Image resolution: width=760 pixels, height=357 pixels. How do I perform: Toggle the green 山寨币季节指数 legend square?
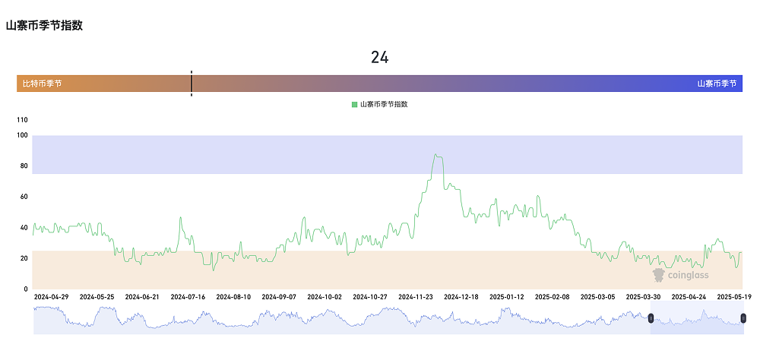354,105
